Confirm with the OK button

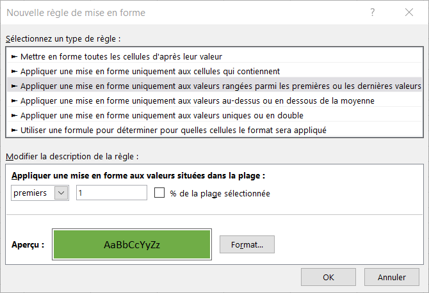click(328, 277)
